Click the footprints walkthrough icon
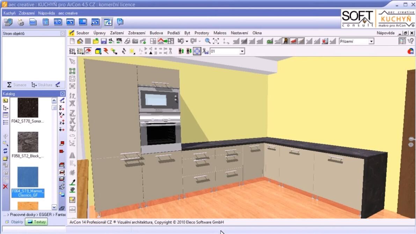Viewport: 416px width, 234px height. [123, 51]
